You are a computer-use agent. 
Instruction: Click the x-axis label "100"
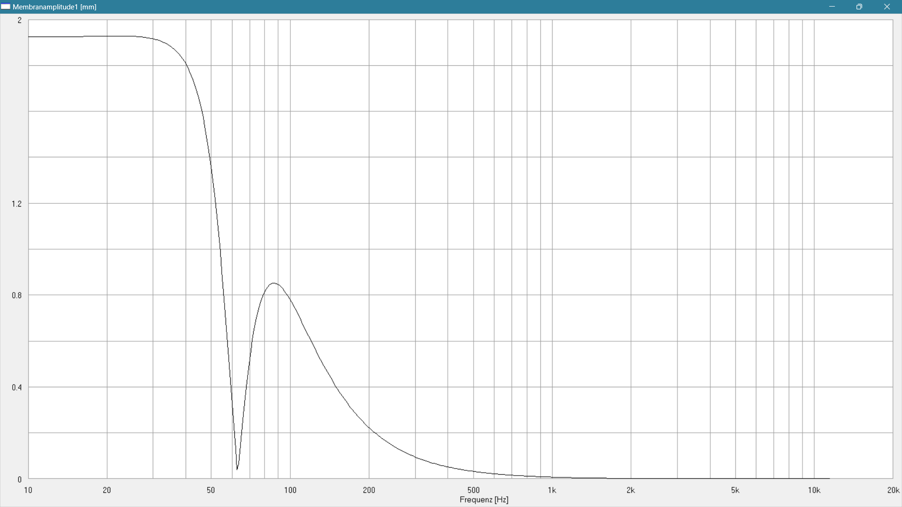click(x=290, y=490)
